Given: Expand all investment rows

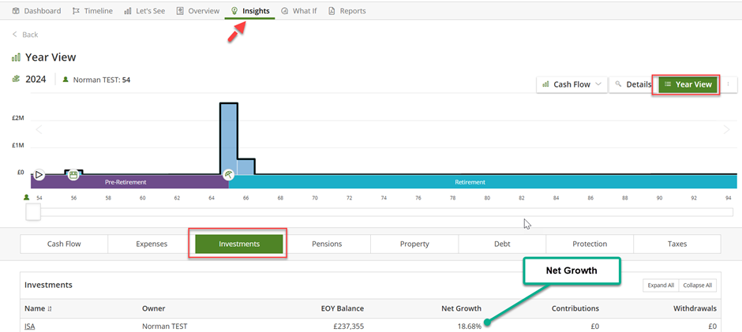Looking at the screenshot, I should pos(661,285).
